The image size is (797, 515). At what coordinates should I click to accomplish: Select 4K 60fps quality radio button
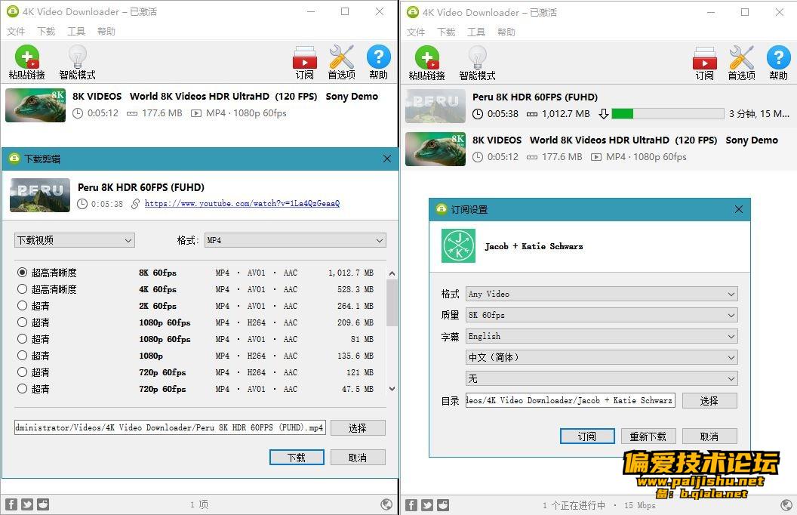click(22, 288)
